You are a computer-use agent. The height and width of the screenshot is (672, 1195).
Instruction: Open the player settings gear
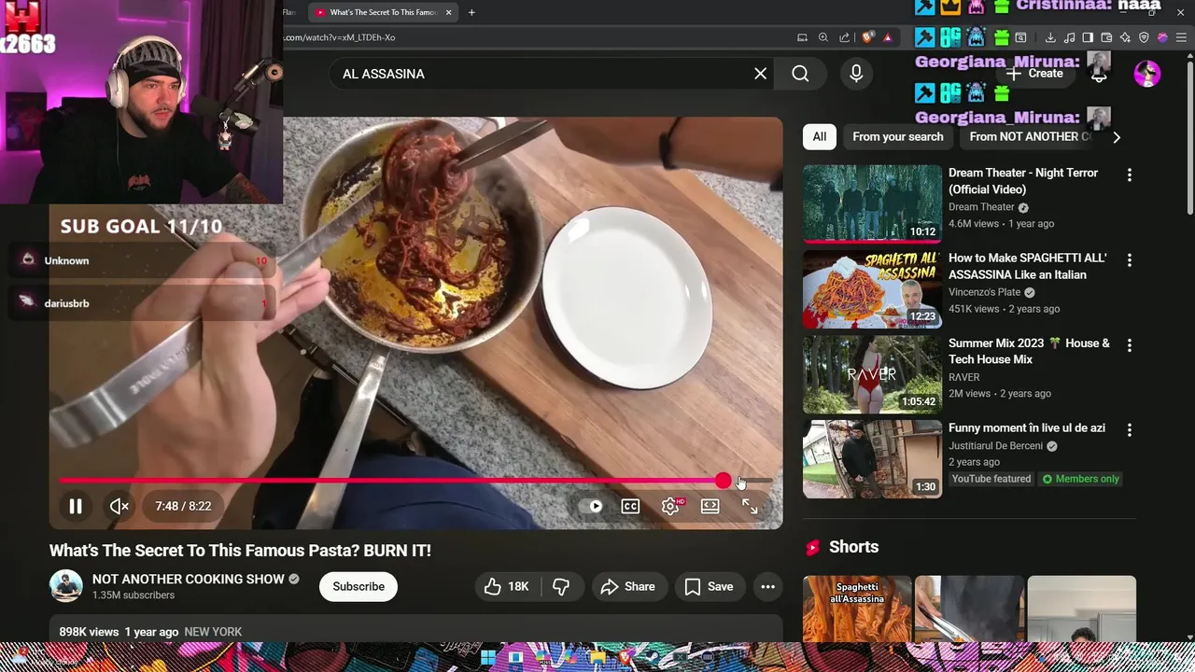(x=670, y=506)
